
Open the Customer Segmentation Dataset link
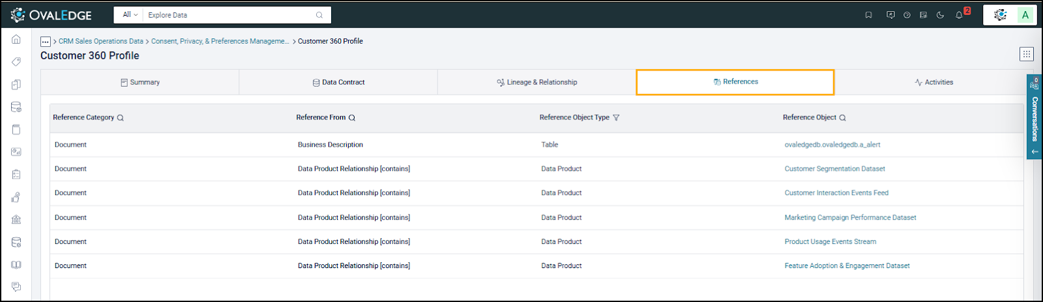(834, 169)
